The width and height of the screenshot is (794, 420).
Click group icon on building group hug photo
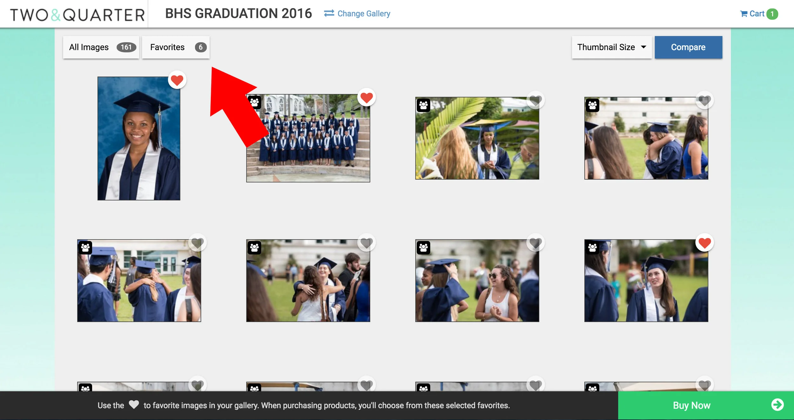(x=85, y=247)
